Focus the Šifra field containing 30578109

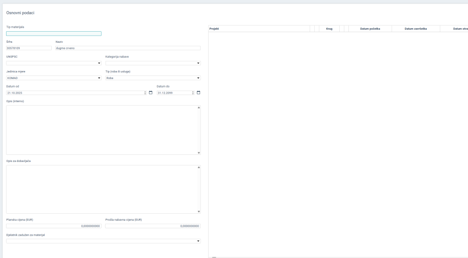pos(29,48)
